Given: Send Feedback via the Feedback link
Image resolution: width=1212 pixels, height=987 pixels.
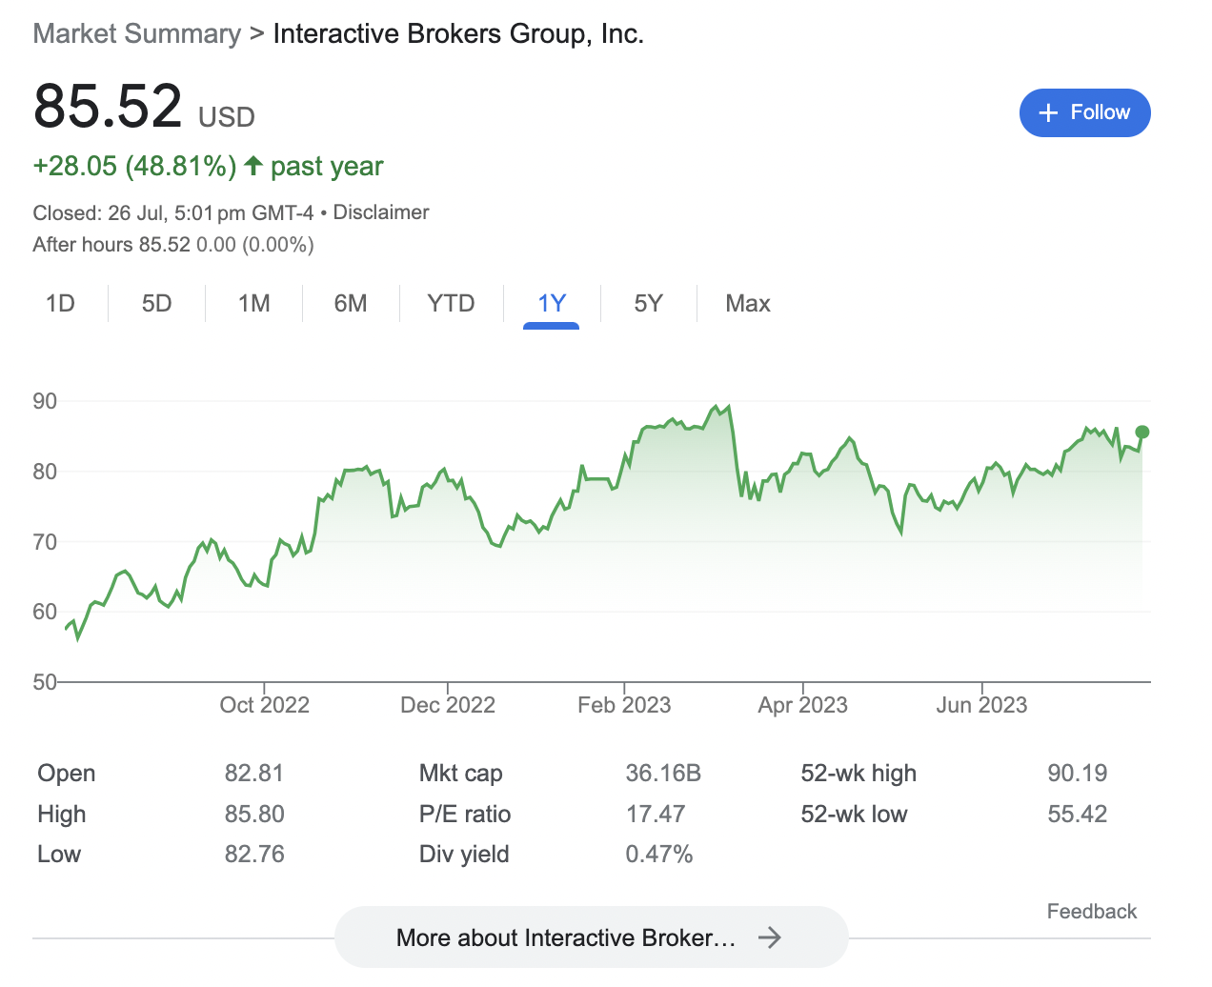Looking at the screenshot, I should pyautogui.click(x=1092, y=912).
